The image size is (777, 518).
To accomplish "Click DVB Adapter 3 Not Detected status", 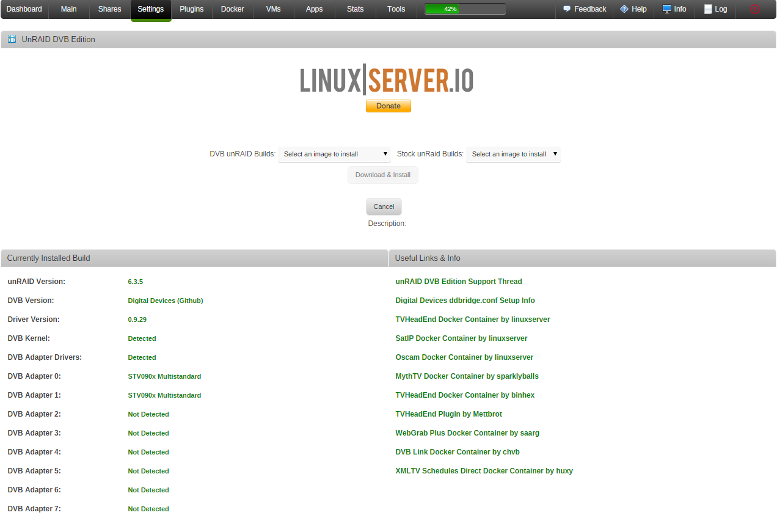I will point(148,434).
